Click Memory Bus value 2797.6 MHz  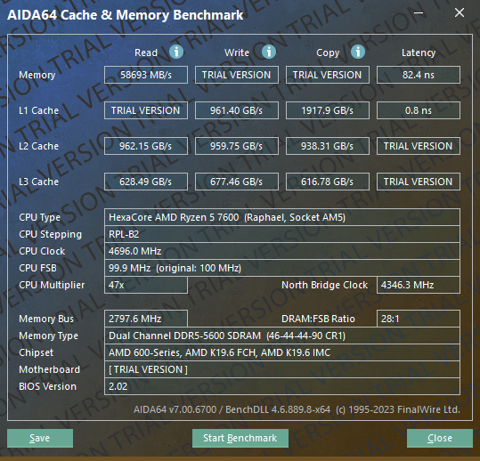146,319
